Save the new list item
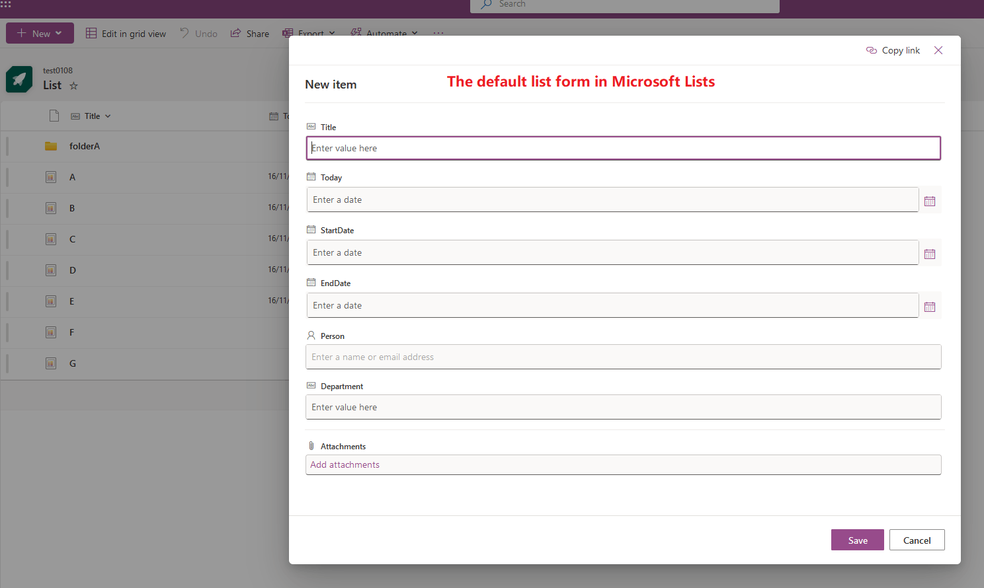Screen dimensions: 984x588 click(858, 540)
